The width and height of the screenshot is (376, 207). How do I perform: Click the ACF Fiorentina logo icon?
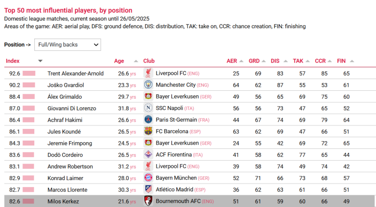[148, 155]
